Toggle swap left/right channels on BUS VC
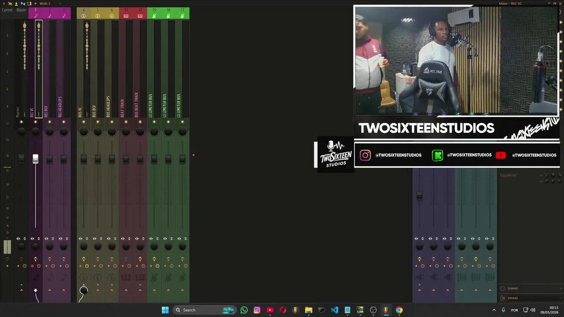The width and height of the screenshot is (564, 317). point(80,239)
